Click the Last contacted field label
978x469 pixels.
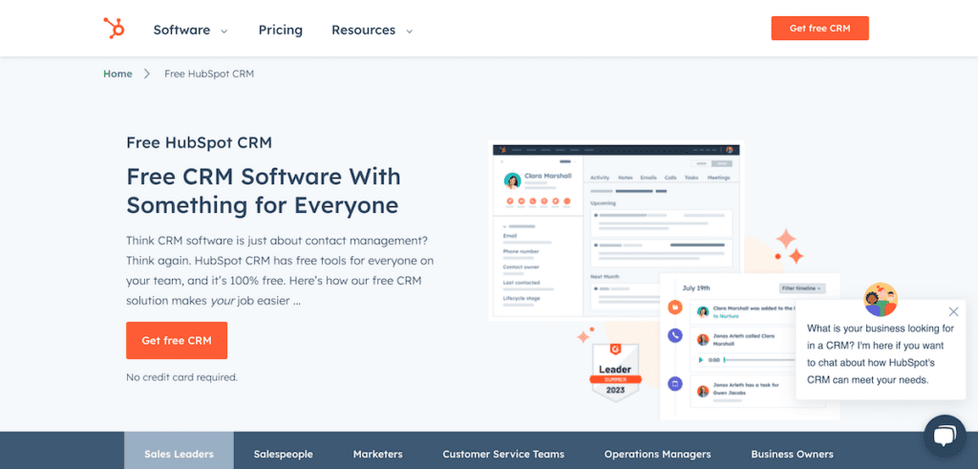pos(521,283)
